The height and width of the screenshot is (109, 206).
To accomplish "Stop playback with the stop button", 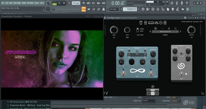I will point(64,3).
